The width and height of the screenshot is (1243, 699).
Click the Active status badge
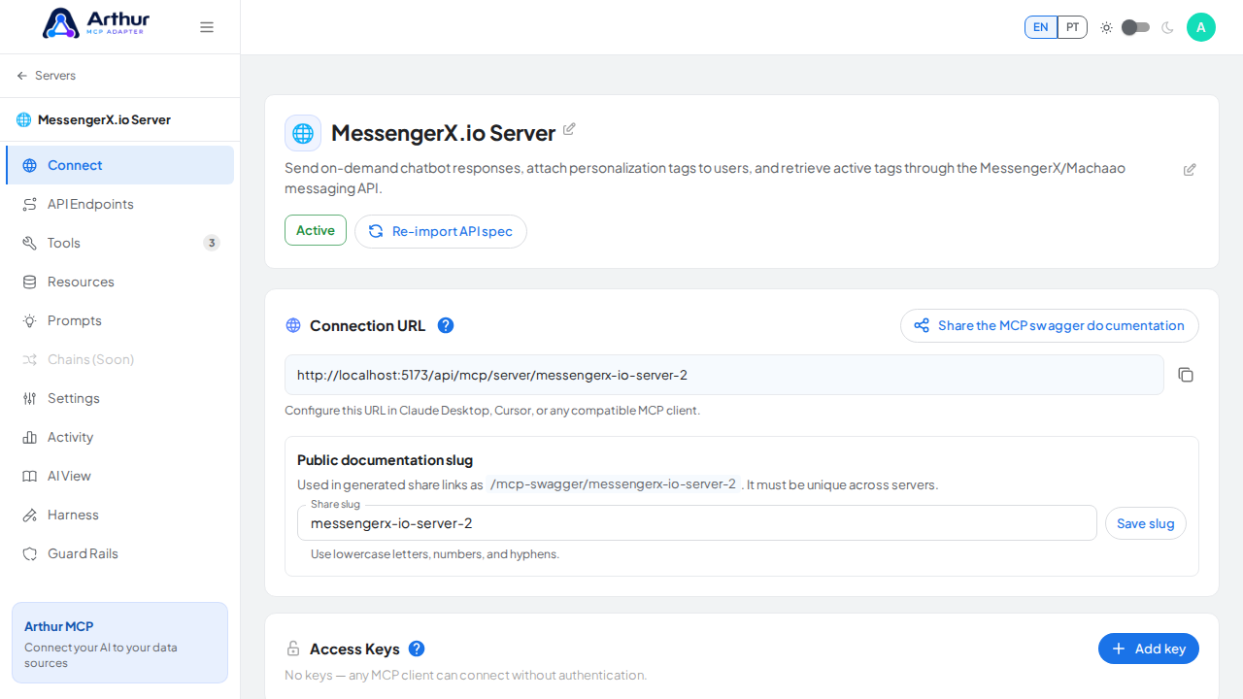pos(316,230)
